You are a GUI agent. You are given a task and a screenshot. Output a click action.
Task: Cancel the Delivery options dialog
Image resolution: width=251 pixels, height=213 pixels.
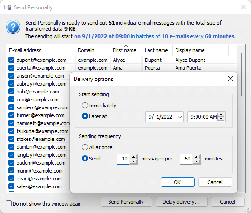click(x=215, y=182)
